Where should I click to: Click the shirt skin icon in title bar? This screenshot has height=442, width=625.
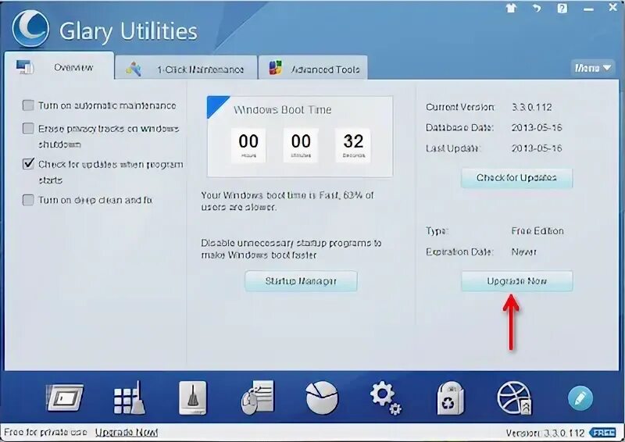pyautogui.click(x=512, y=8)
